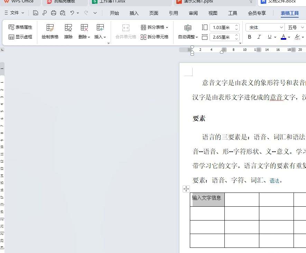Select the 表格工具 tab

click(x=290, y=13)
